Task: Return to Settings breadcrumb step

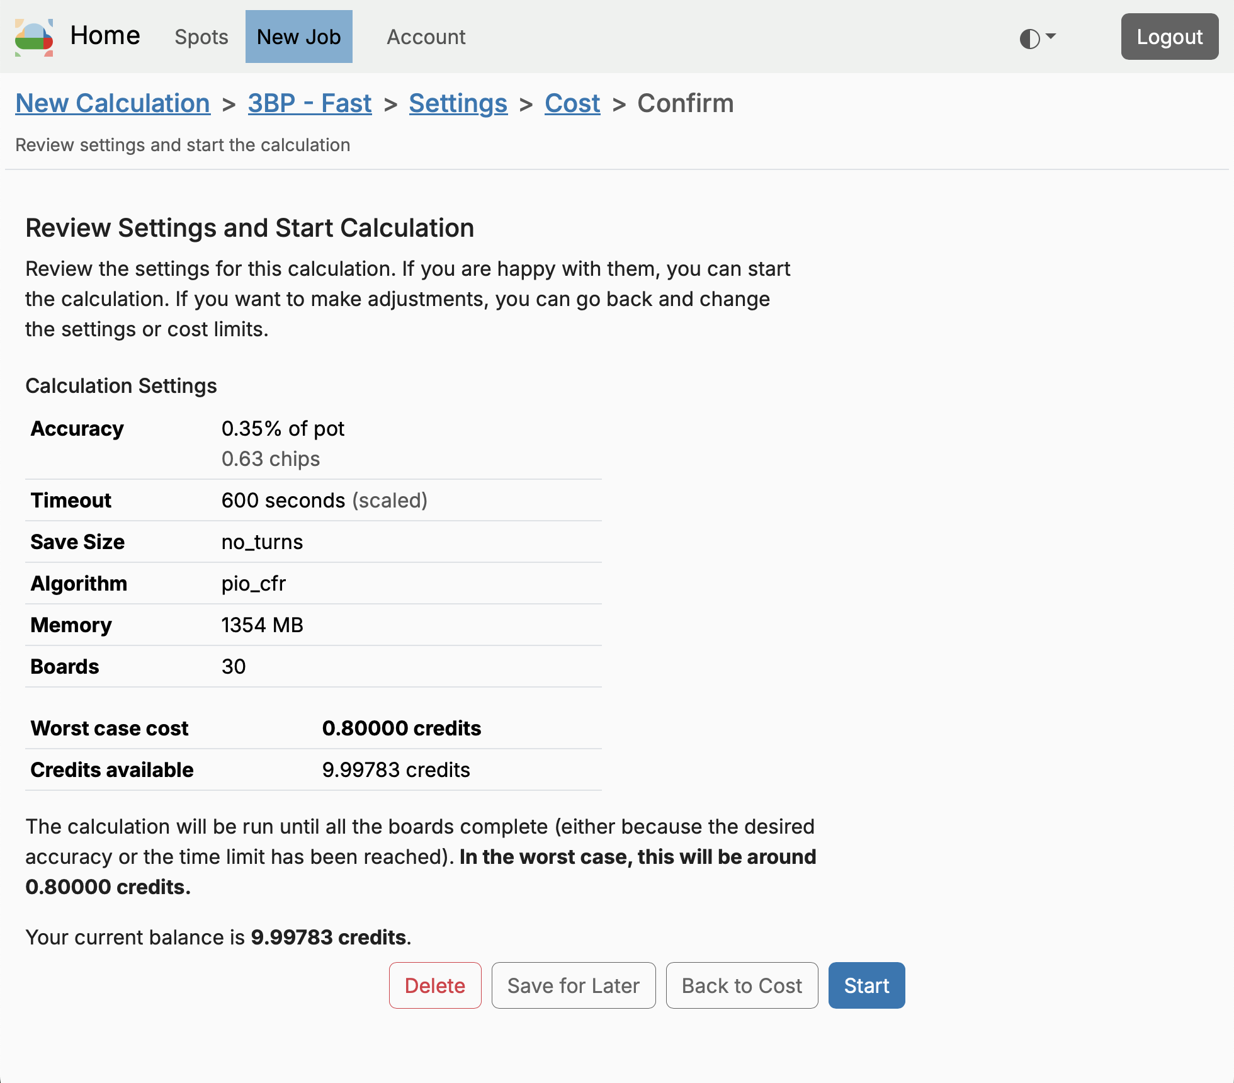Action: (x=458, y=103)
